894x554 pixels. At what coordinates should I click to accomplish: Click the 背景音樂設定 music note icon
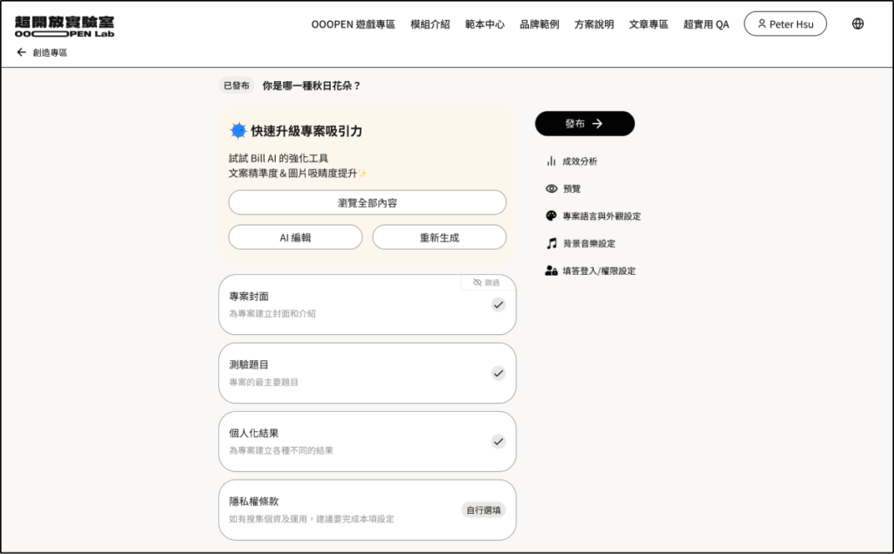click(x=551, y=243)
